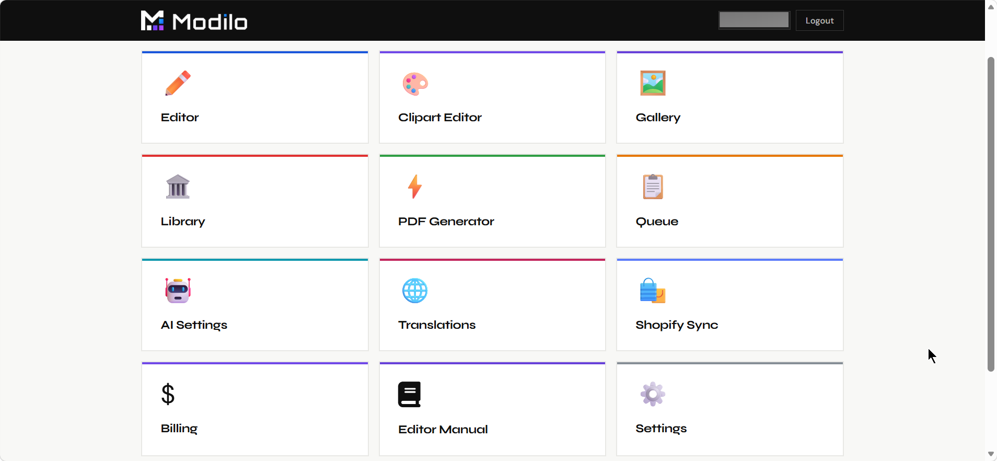
Task: Open the AI Settings label
Action: [x=194, y=325]
